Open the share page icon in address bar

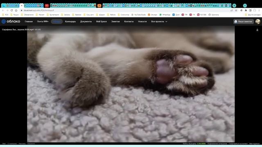(x=232, y=10)
